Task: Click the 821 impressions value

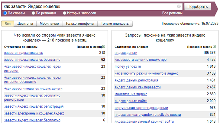Action: click(212, 115)
